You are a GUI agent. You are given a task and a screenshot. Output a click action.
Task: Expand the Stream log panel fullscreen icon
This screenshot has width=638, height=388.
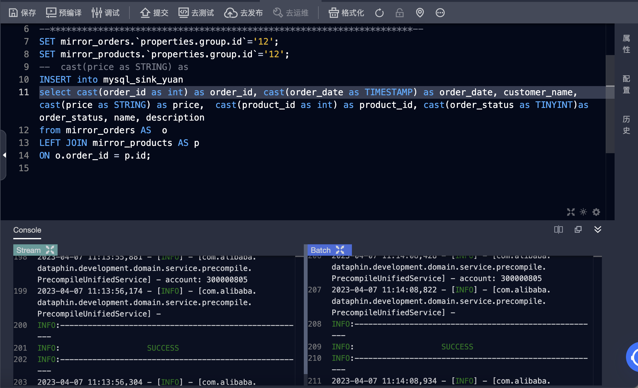(x=50, y=250)
